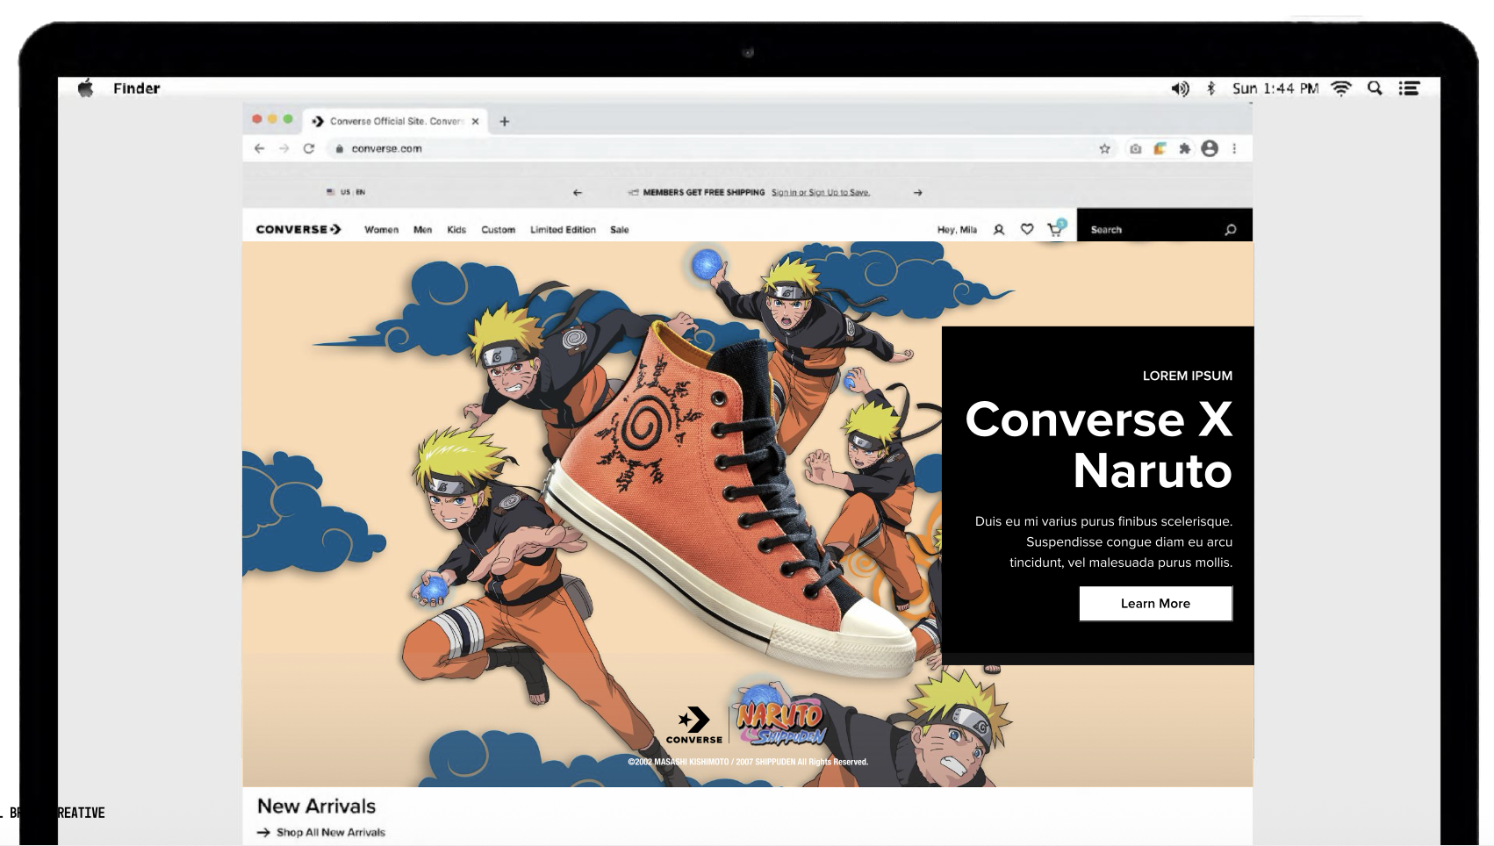The height and width of the screenshot is (846, 1494).
Task: Open the wishlist heart icon
Action: [1027, 229]
